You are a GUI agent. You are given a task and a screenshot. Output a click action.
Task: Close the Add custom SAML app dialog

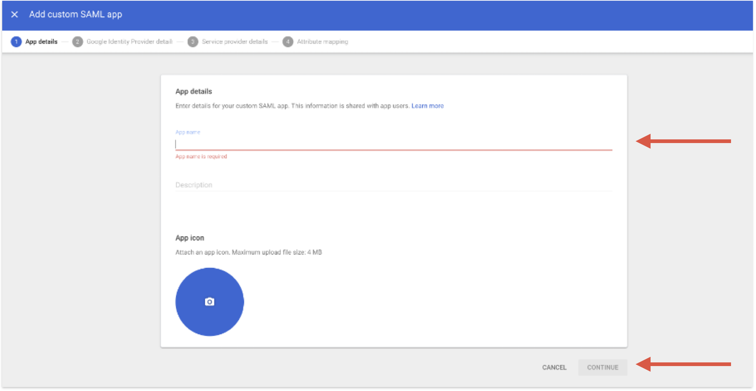15,14
